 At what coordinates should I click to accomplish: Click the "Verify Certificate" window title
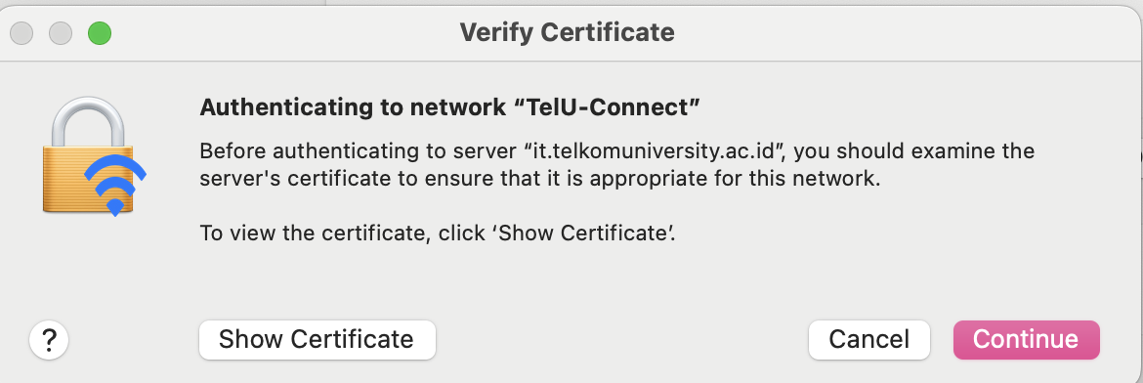[x=568, y=32]
